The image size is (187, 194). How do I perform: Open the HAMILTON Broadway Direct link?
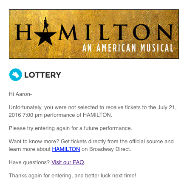coord(66,149)
